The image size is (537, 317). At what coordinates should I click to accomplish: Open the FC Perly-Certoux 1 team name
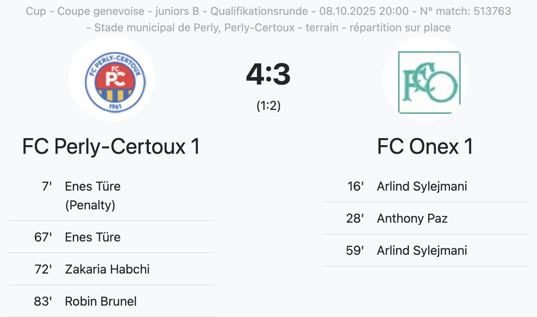tap(111, 147)
